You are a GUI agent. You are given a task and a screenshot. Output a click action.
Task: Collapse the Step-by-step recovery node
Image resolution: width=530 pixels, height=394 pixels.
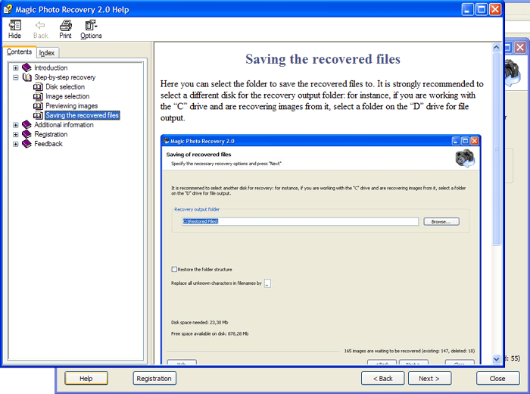click(16, 77)
